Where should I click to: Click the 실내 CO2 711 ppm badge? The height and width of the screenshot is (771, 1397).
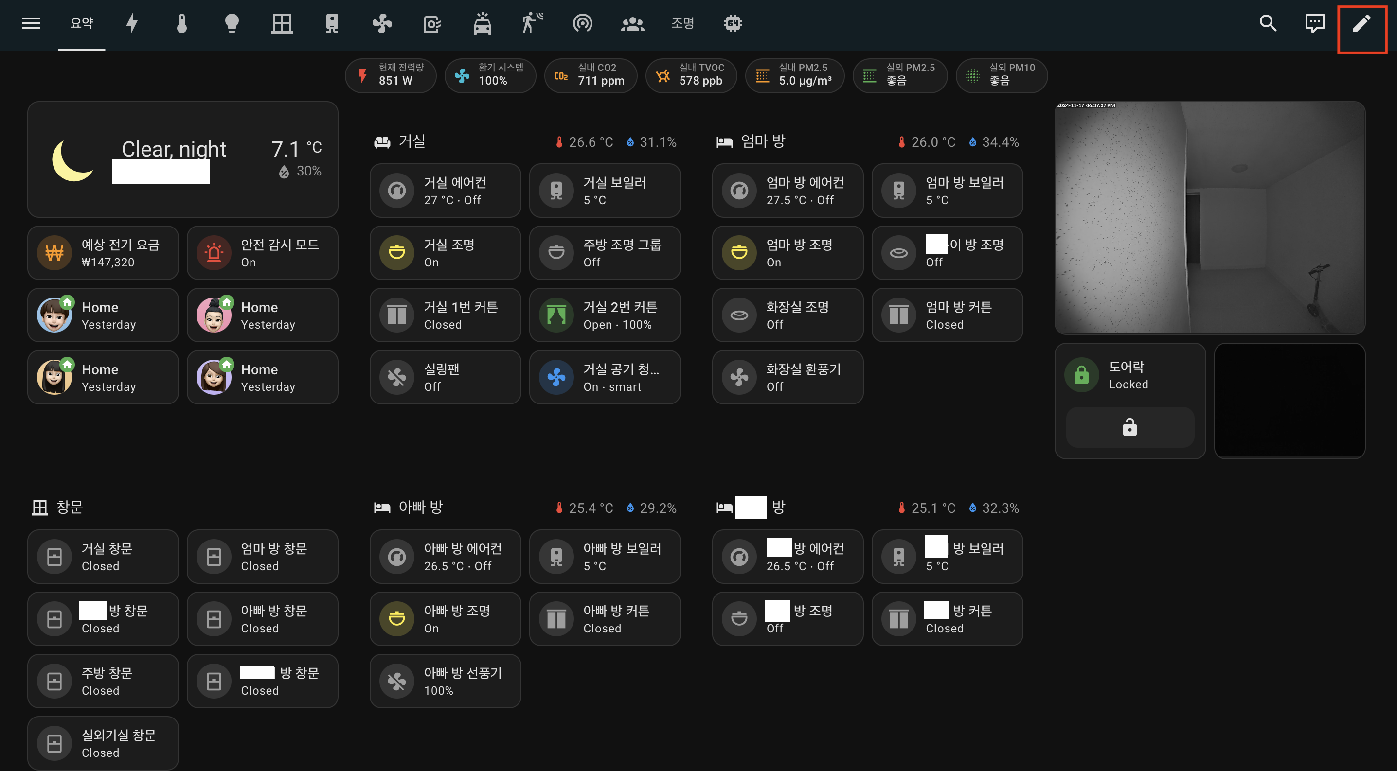(590, 75)
